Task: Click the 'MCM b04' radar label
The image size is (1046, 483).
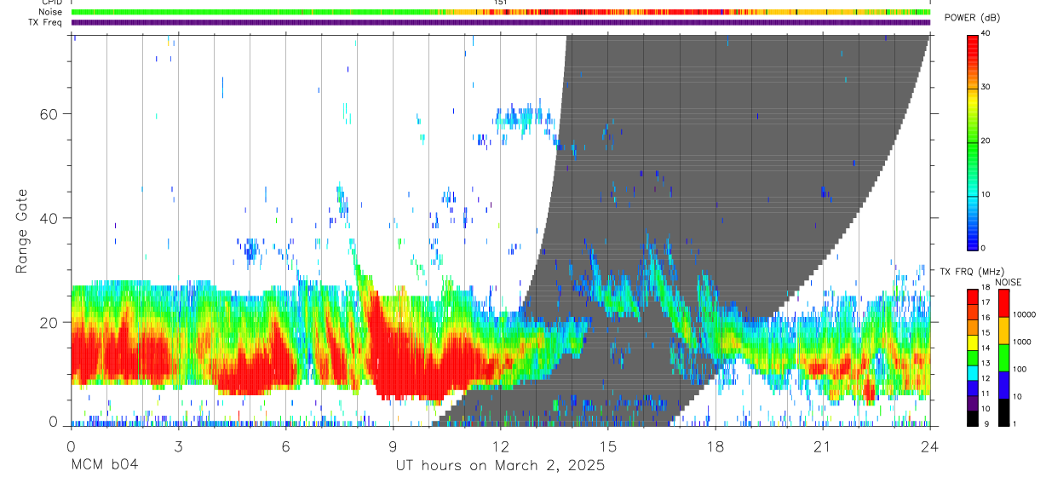Action: point(104,466)
